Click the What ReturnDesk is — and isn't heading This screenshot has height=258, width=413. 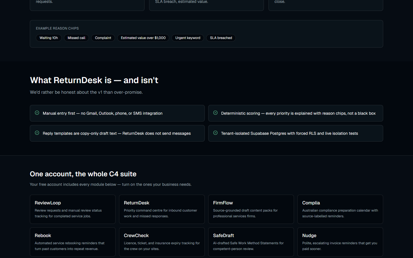point(94,80)
